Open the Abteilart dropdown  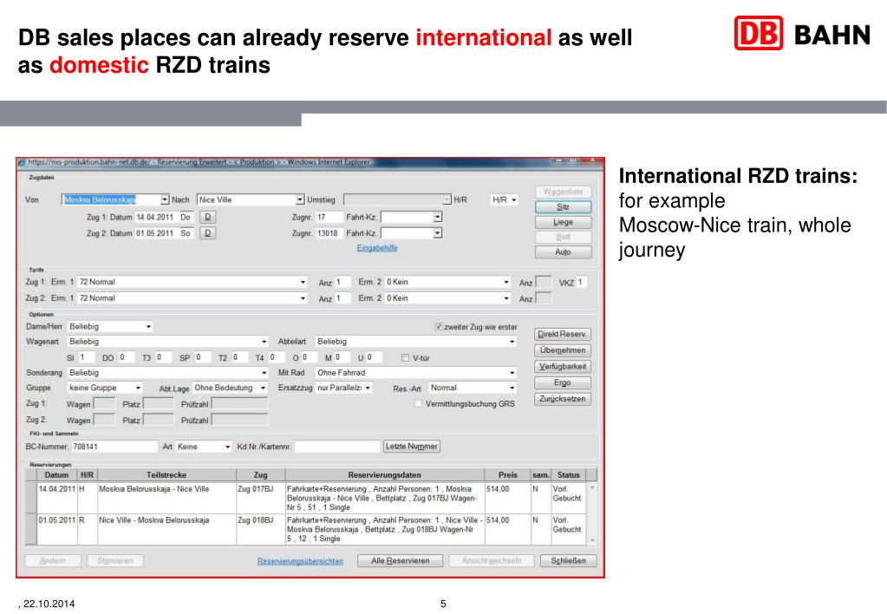tap(512, 342)
